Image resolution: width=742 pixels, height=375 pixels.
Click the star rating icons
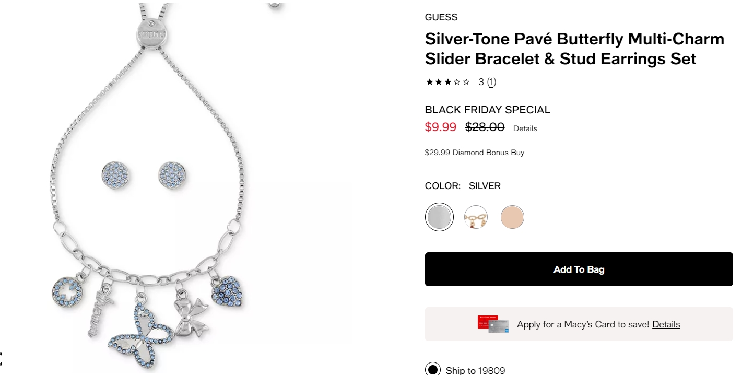[448, 82]
